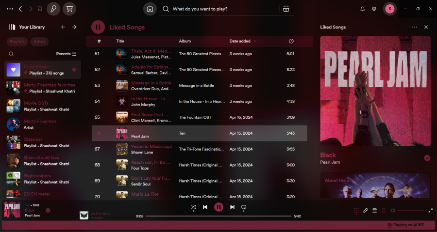
Task: Toggle Now Playing View button
Action: tap(356, 211)
